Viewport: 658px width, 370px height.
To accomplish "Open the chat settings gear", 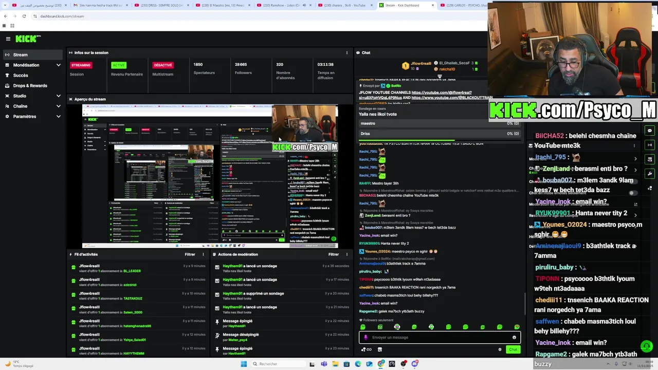I will pyautogui.click(x=500, y=349).
